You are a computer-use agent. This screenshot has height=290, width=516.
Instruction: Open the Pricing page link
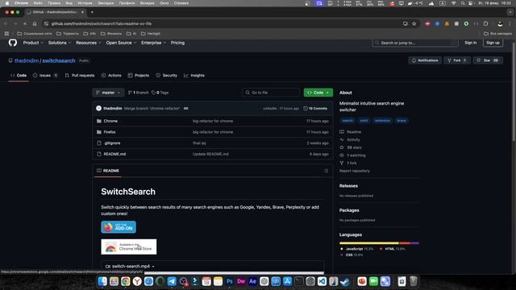(177, 43)
